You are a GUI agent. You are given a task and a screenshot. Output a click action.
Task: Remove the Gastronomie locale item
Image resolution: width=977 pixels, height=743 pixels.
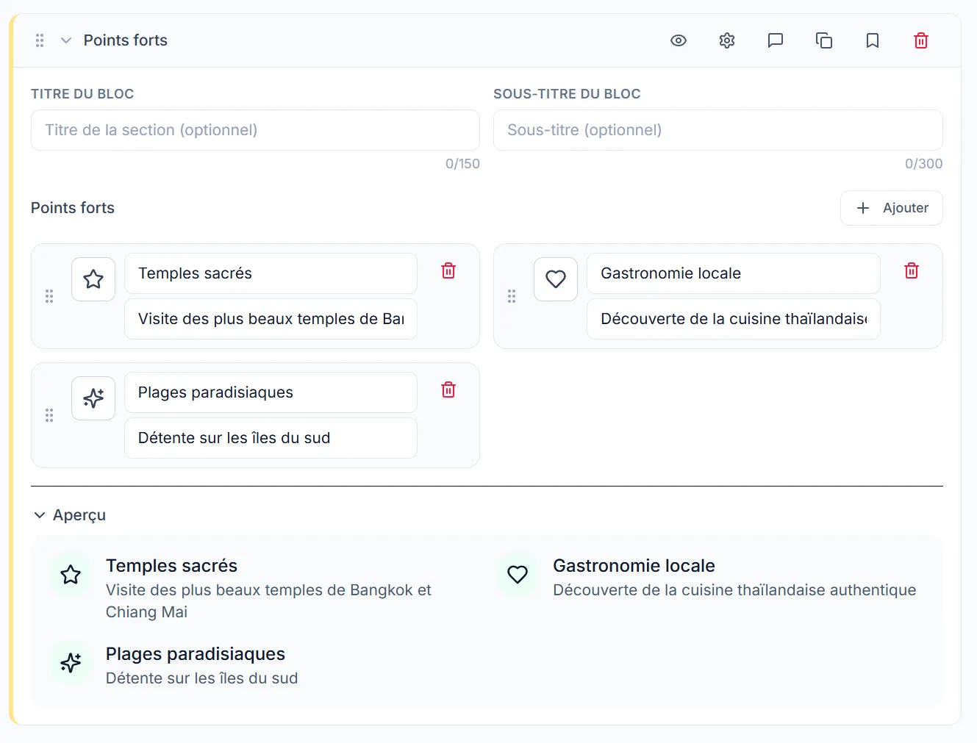(x=911, y=271)
